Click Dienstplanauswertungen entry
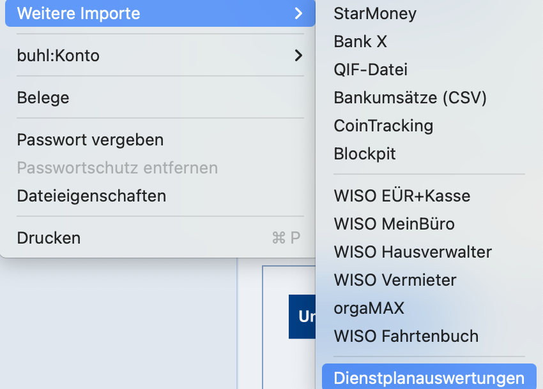The image size is (543, 389). (429, 378)
